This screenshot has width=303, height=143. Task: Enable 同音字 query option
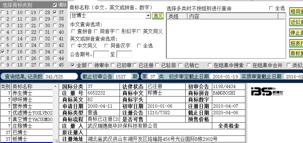[96, 31]
